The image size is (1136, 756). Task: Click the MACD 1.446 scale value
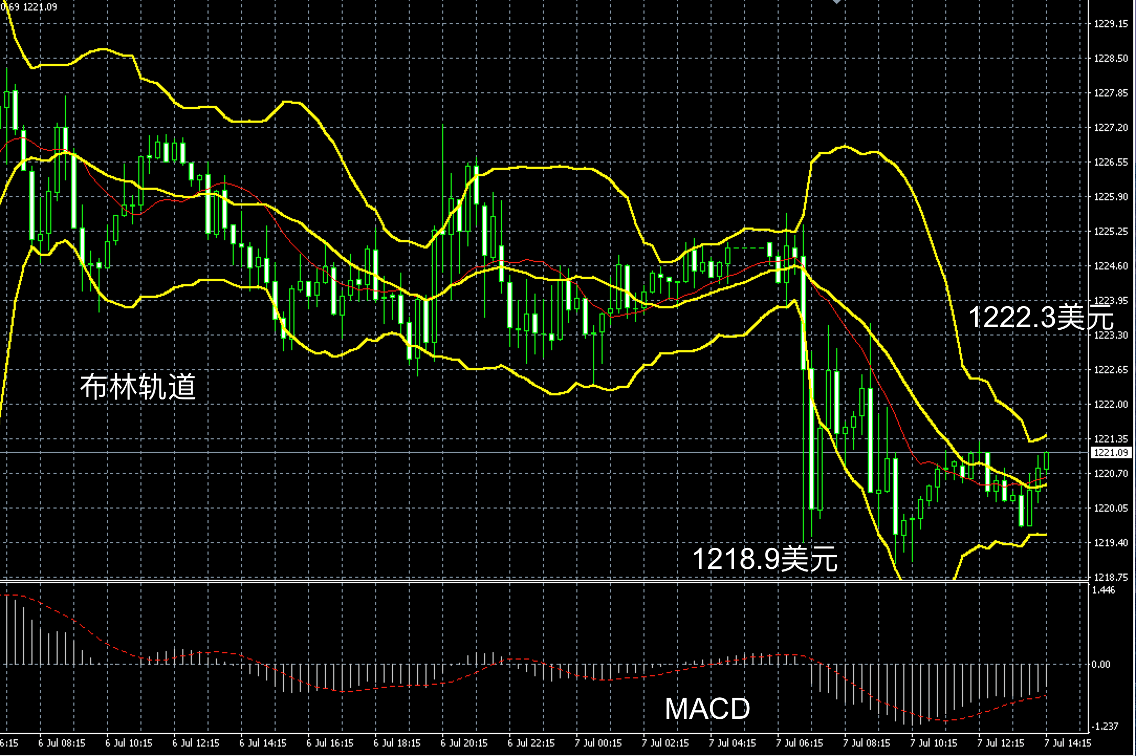click(1104, 590)
